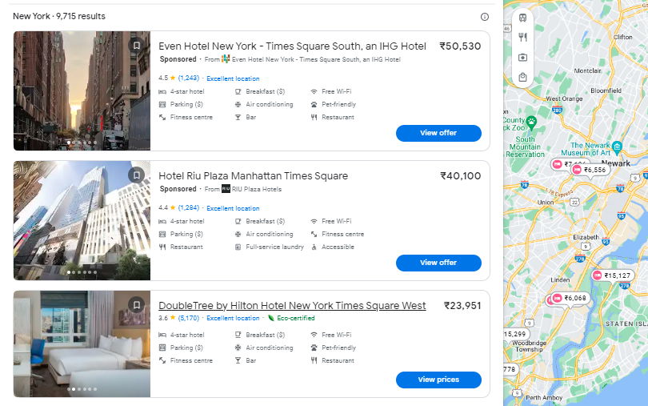Show restaurants on the map
The height and width of the screenshot is (406, 648).
click(x=522, y=37)
